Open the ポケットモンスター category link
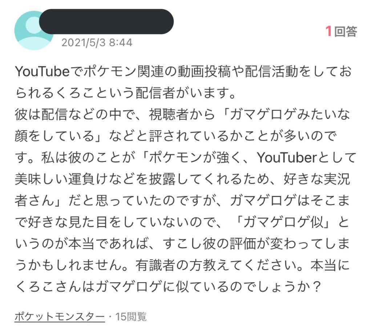This screenshot has height=332, width=372. point(60,317)
